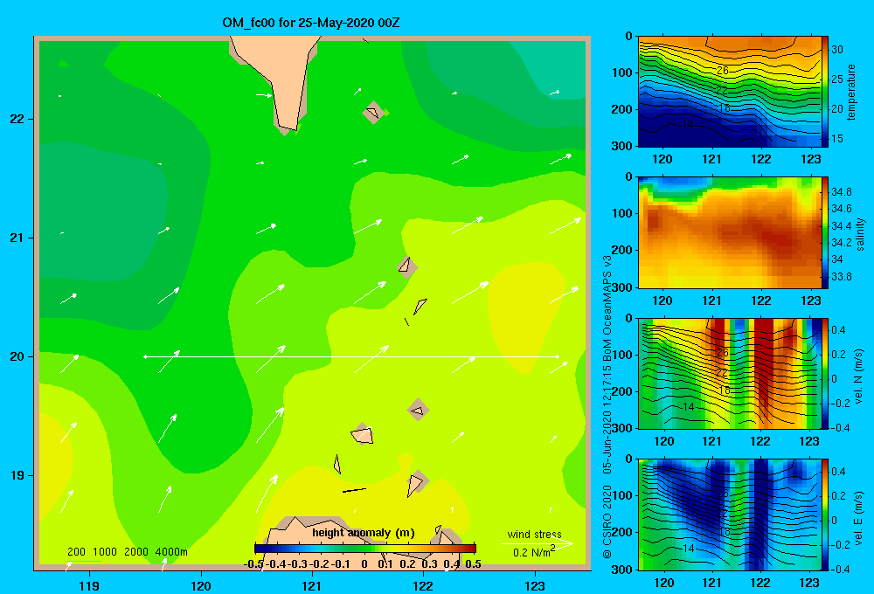Click the 34.4 tick on salinity colorbar
Image resolution: width=874 pixels, height=594 pixels.
842,225
